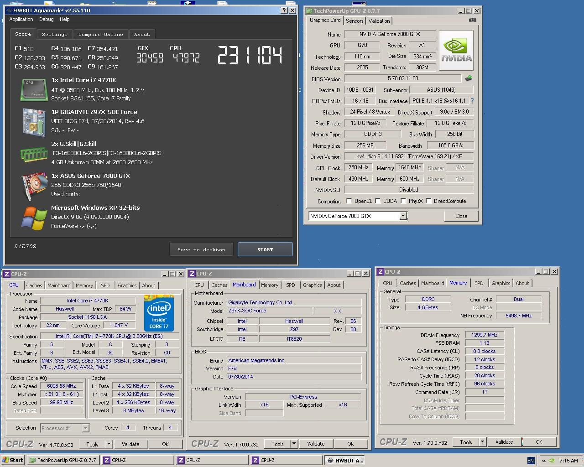Click the Z97X-SOC Force model field
This screenshot has width=584, height=467.
270,311
